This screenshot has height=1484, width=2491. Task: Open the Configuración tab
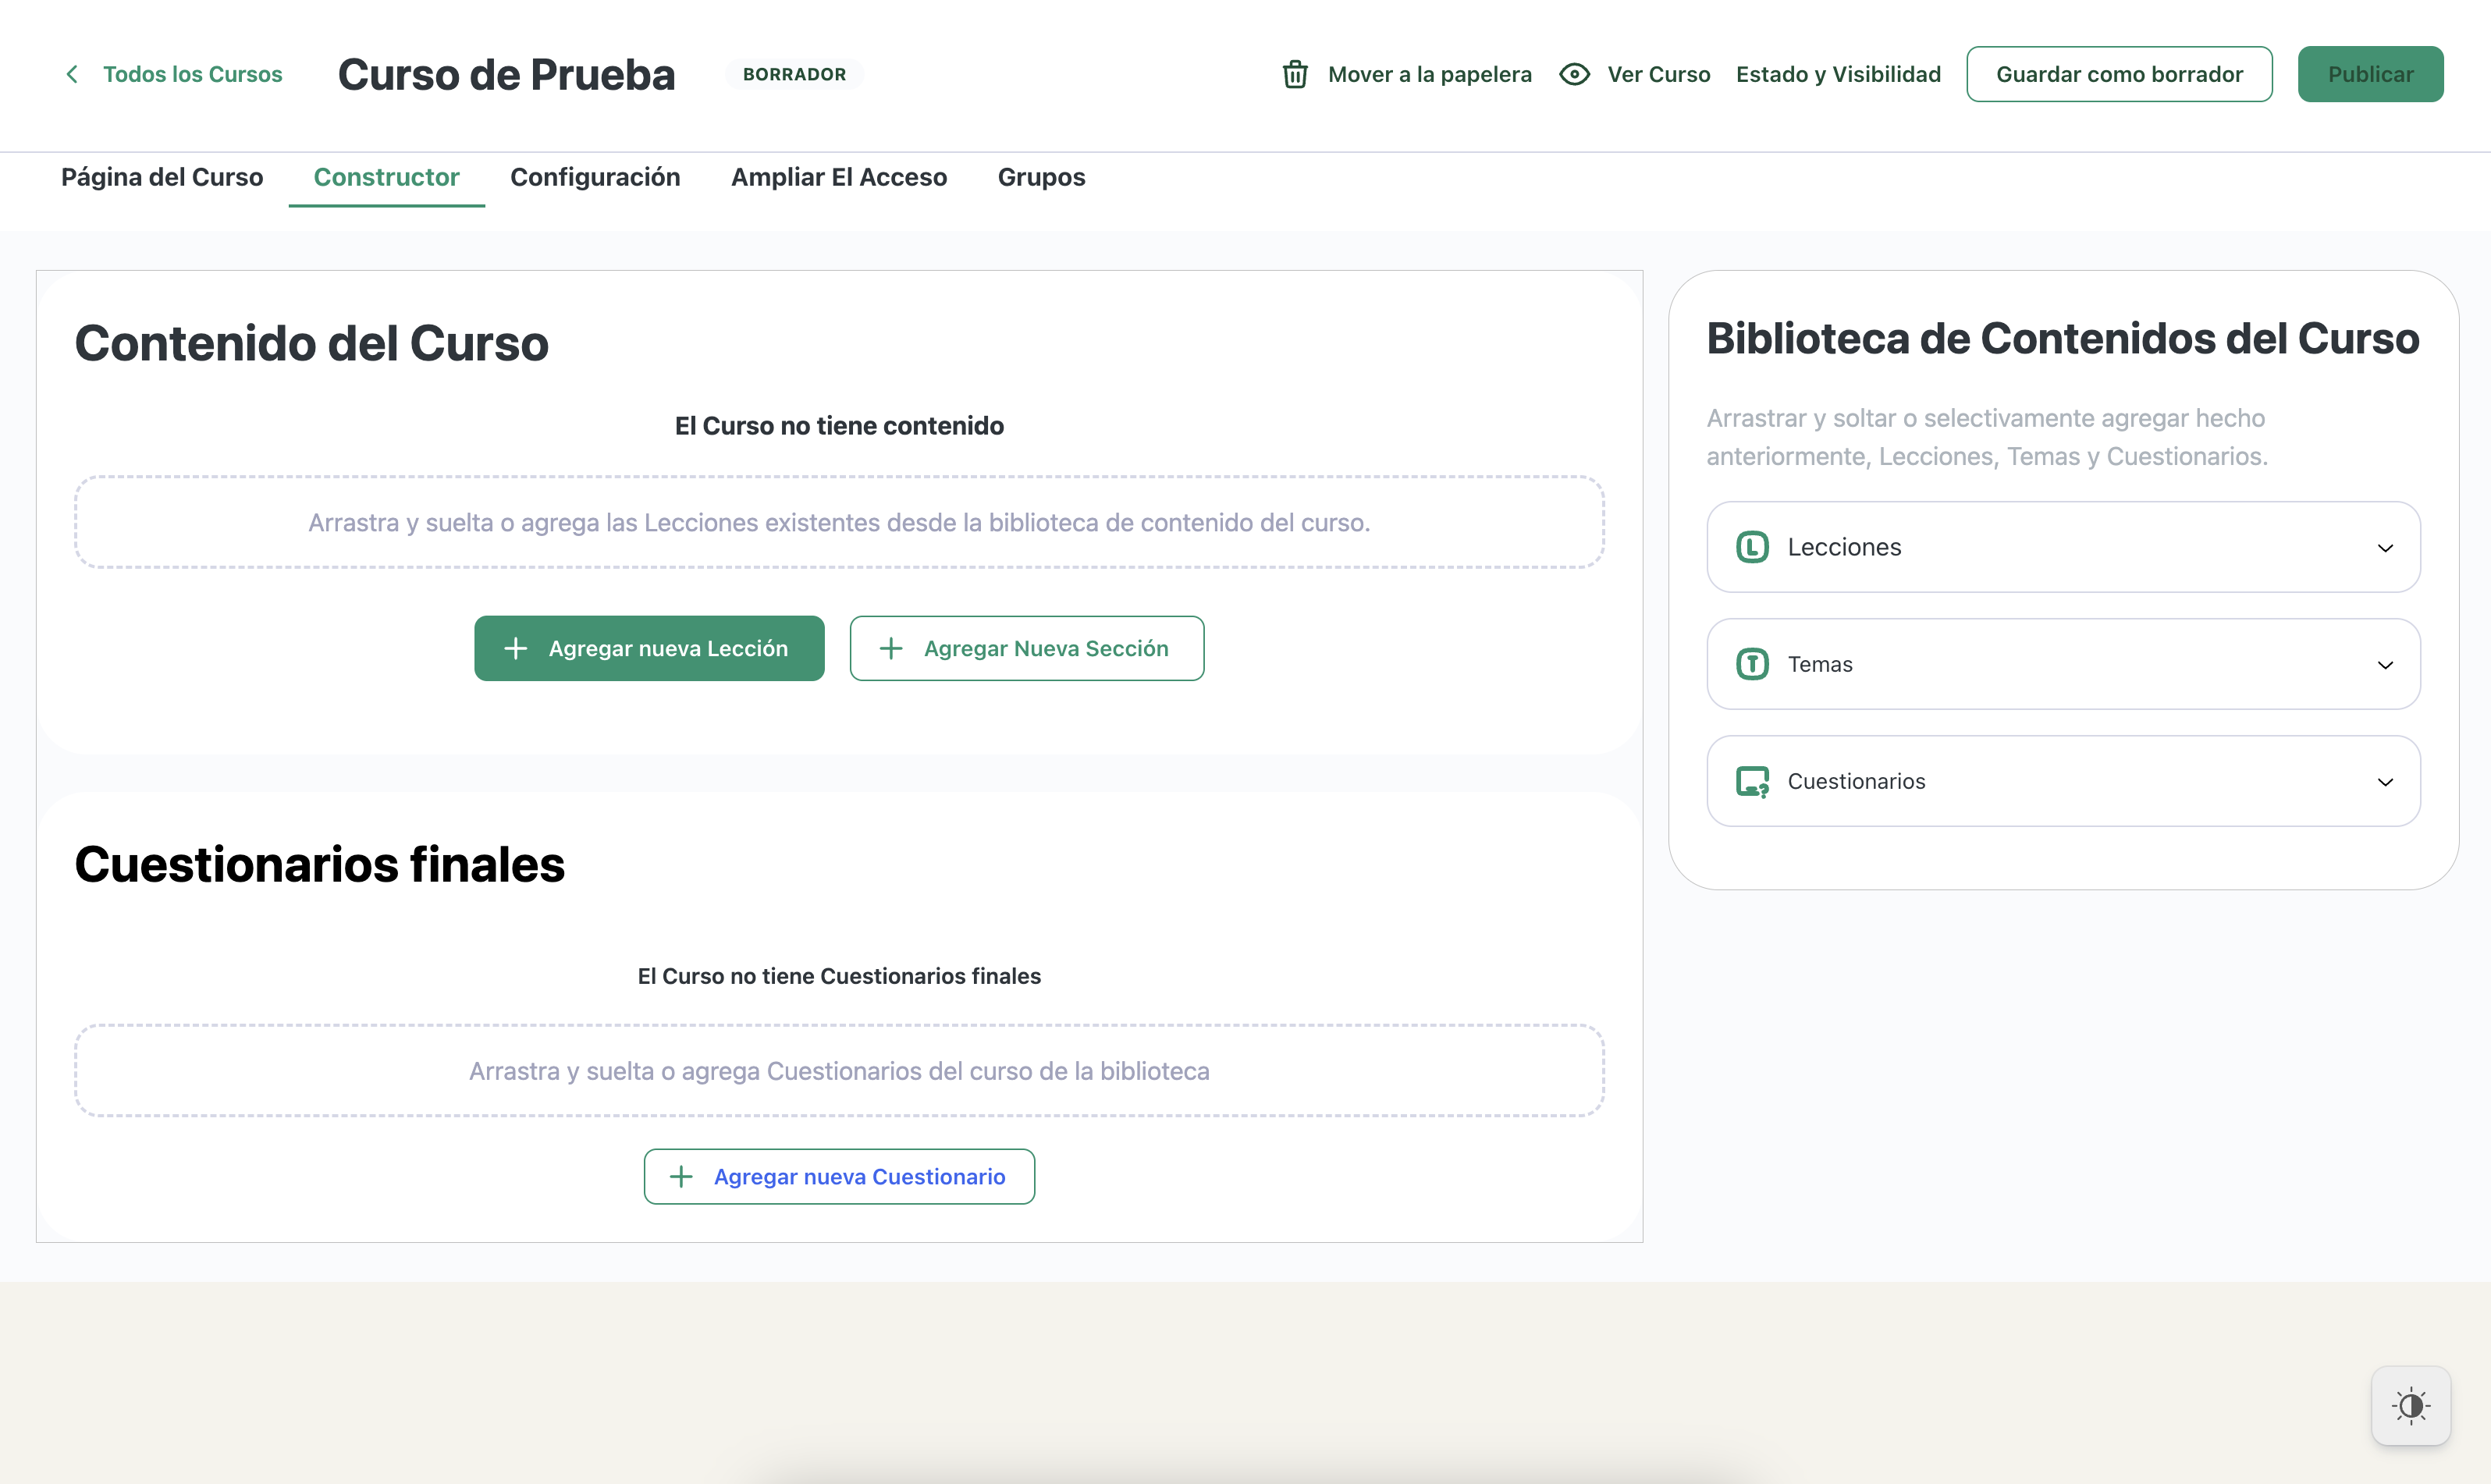click(x=595, y=177)
